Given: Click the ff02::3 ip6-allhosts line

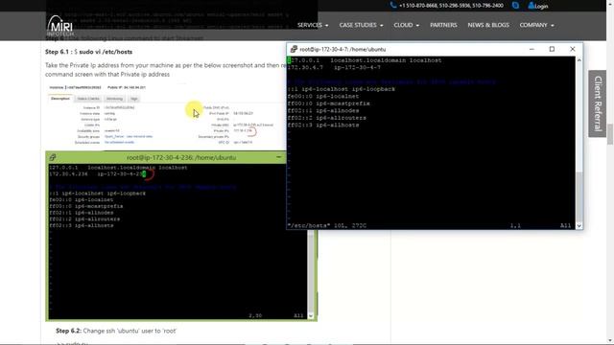Looking at the screenshot, I should tap(323, 126).
